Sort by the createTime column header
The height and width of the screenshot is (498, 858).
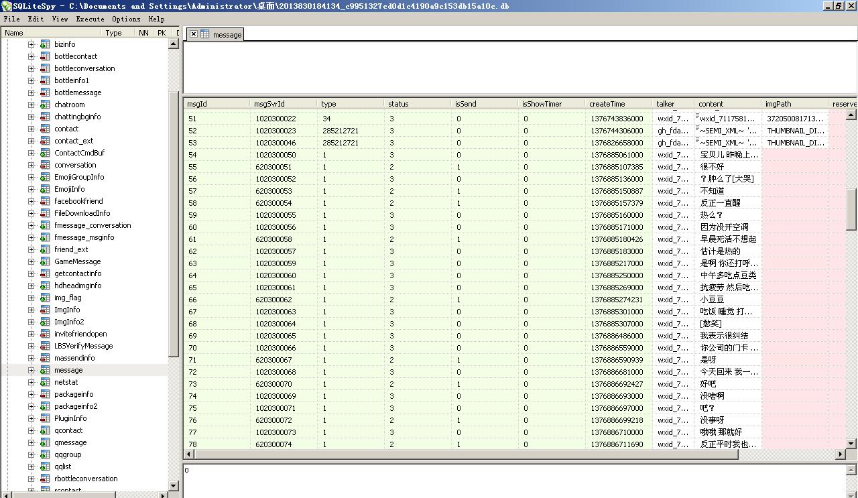(607, 104)
